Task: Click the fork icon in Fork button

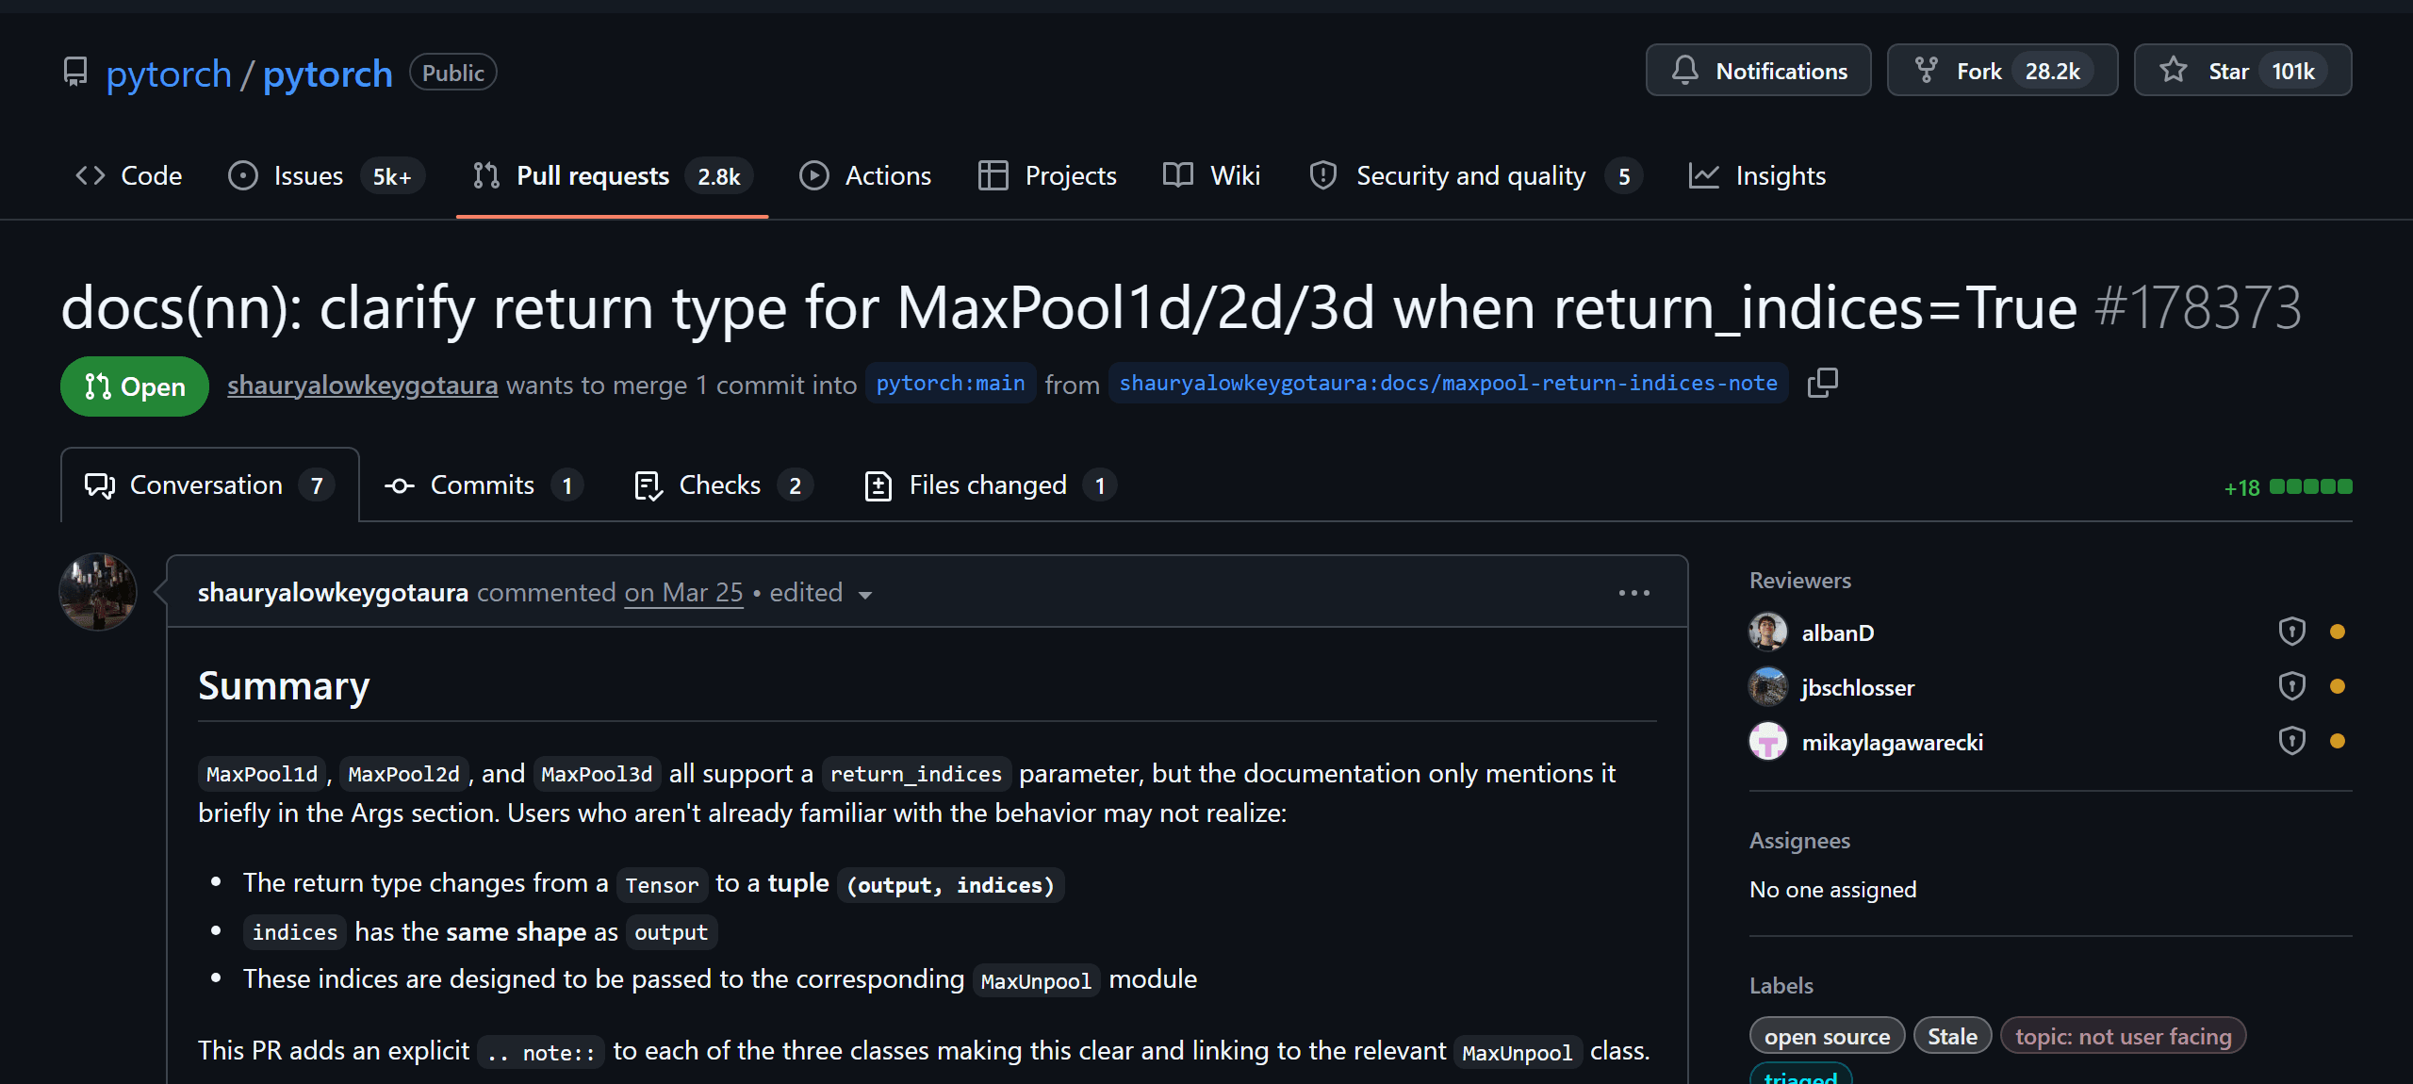Action: (x=1927, y=71)
